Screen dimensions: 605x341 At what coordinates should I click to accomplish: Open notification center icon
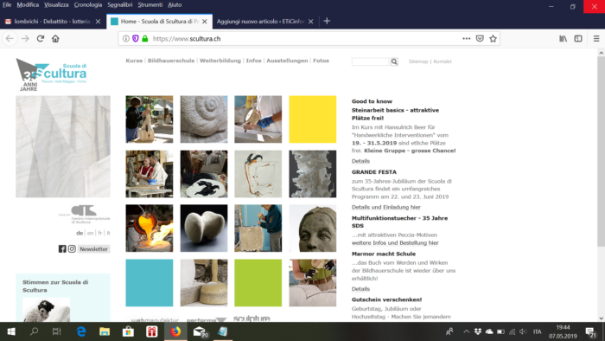(590, 331)
